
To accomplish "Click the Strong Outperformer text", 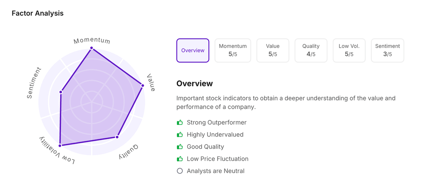I will point(216,122).
